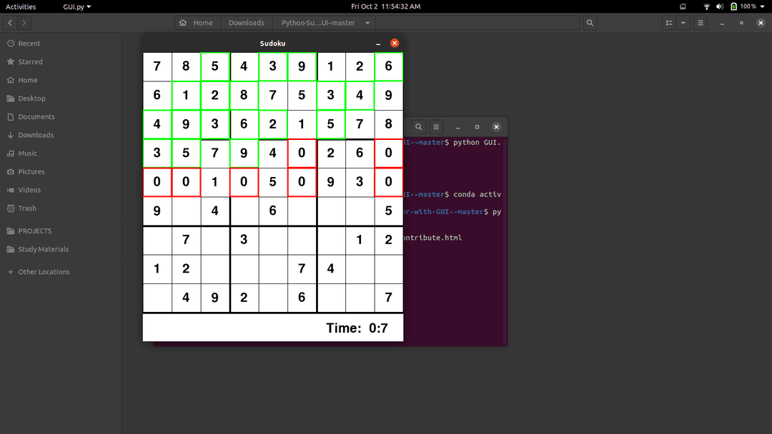Click the Music sidebar icon

coord(11,153)
